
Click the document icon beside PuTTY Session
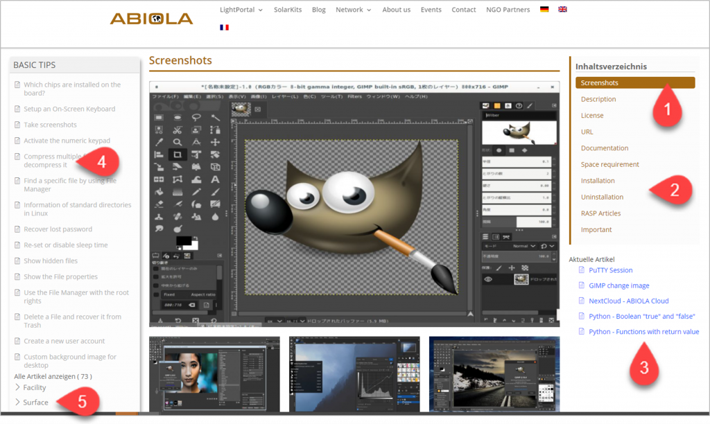click(x=582, y=270)
